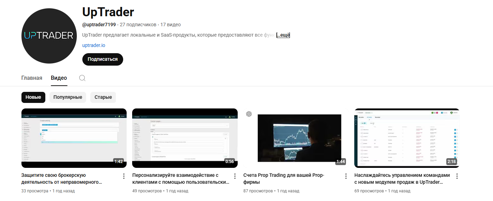Open video "Наслаждайтесь управлением командами"
Screen dimensions: 493x201
[402, 179]
